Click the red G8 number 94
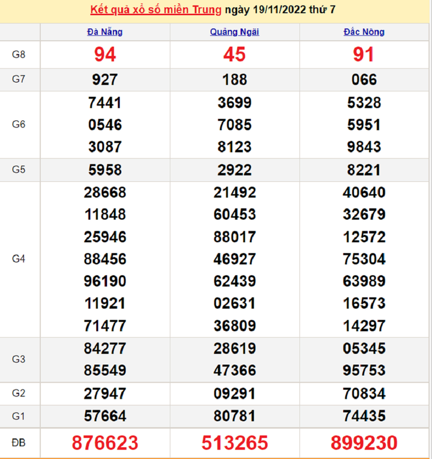 [105, 55]
